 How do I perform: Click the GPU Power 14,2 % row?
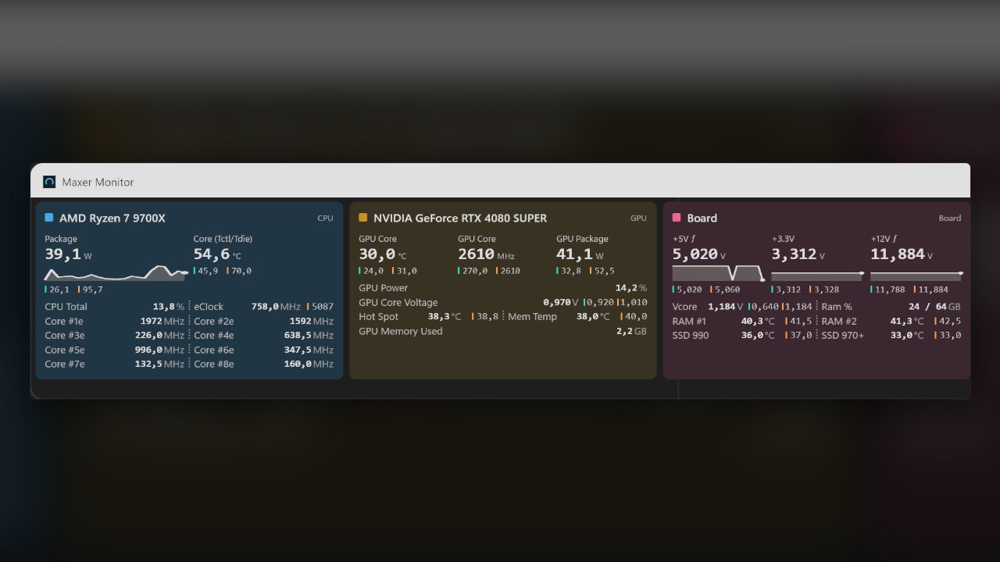click(503, 288)
